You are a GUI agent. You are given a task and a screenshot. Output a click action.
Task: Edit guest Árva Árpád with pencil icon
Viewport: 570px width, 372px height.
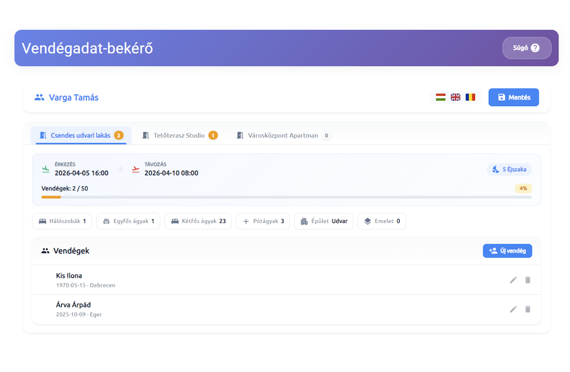point(513,309)
